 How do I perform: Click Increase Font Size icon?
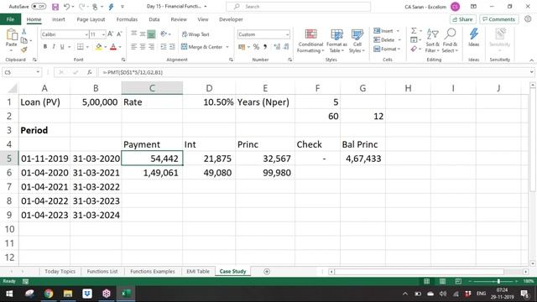pyautogui.click(x=110, y=34)
